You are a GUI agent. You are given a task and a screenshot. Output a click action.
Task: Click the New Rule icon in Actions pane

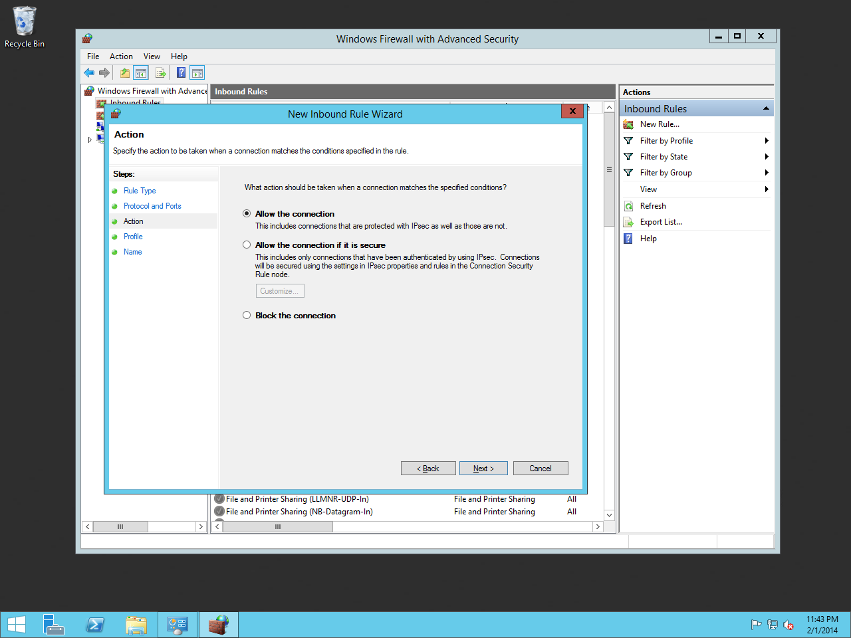tap(628, 124)
